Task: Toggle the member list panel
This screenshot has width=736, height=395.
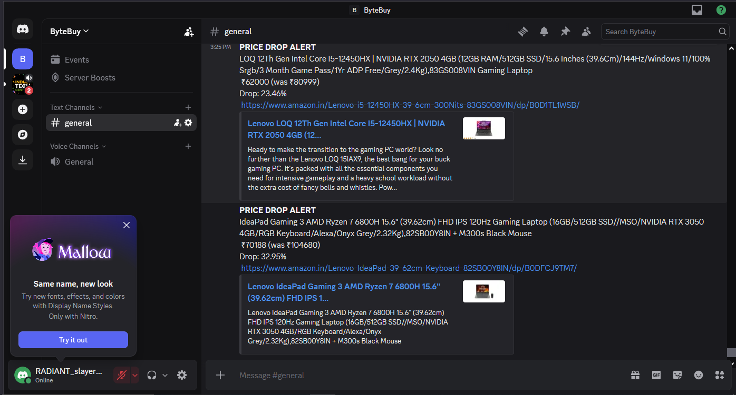Action: click(x=586, y=31)
